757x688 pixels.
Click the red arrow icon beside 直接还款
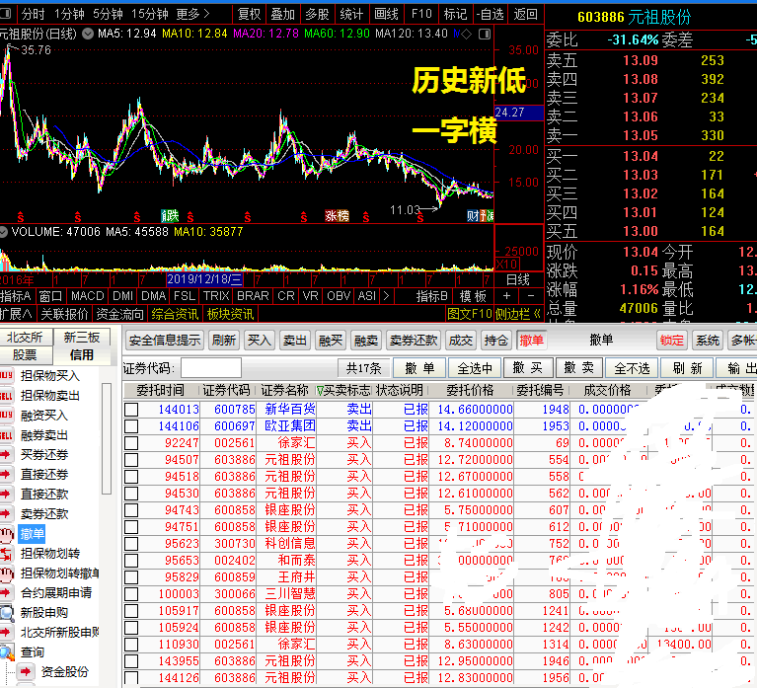[x=6, y=494]
